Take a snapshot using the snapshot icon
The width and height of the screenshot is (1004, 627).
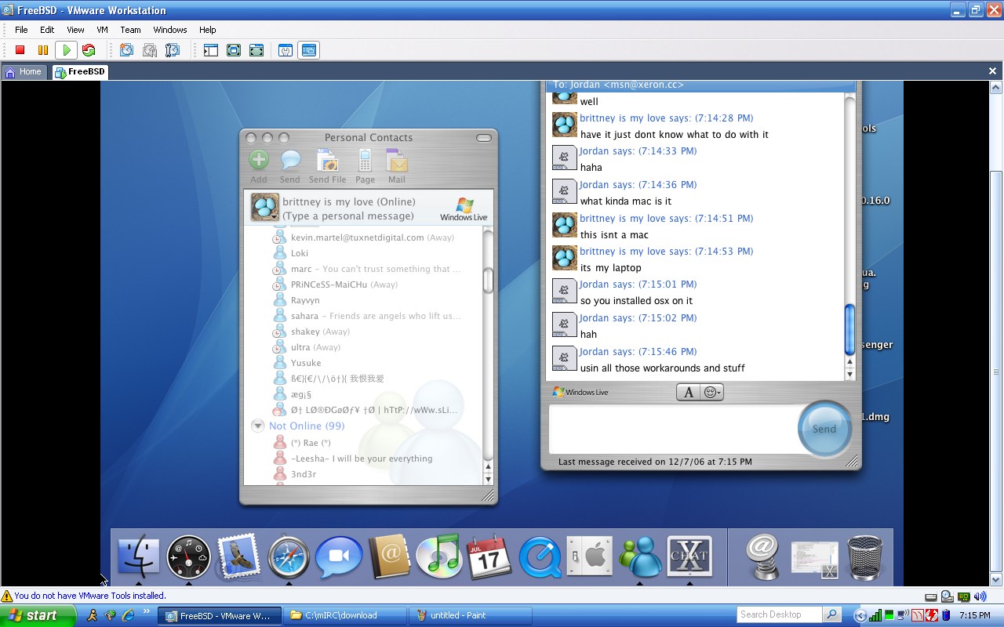[126, 50]
